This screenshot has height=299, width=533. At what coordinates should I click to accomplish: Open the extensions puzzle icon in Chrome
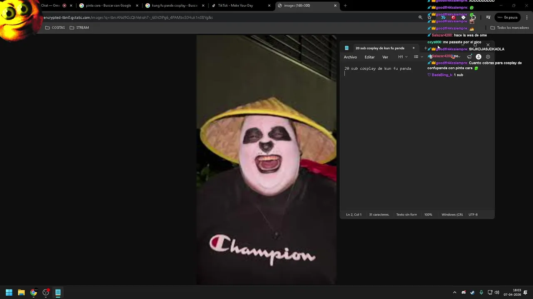[x=473, y=17]
